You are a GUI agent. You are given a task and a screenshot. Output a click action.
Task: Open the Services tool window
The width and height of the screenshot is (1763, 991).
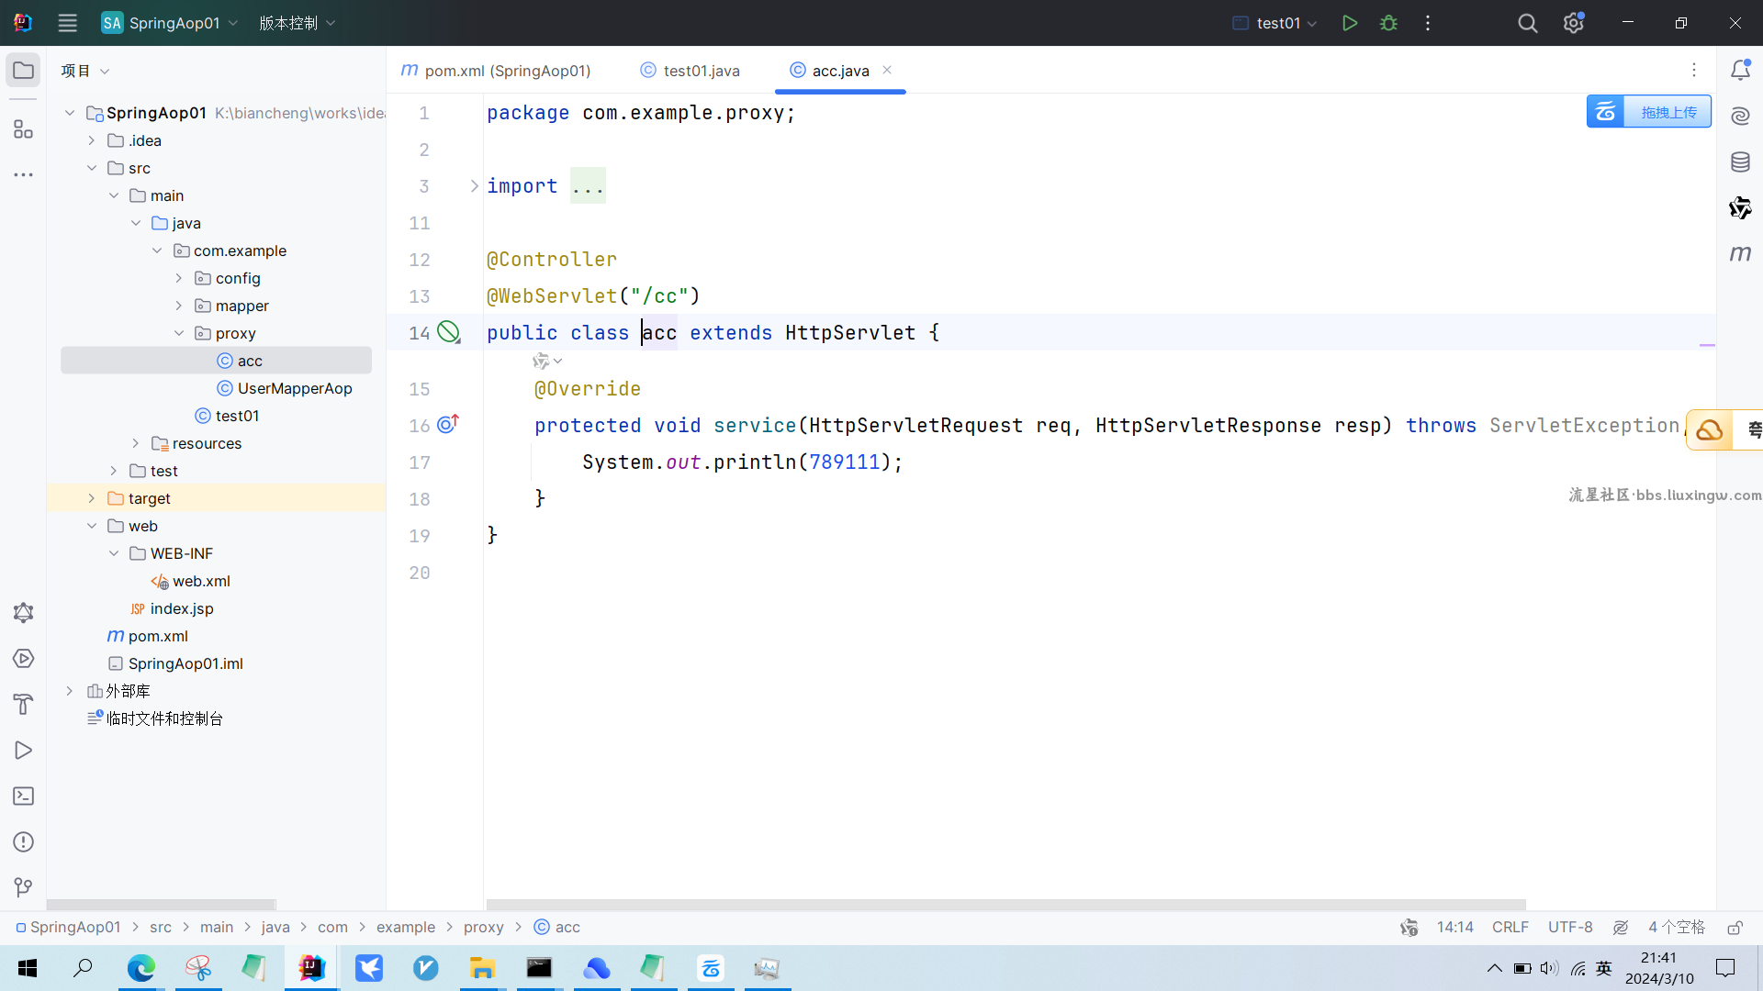tap(23, 658)
